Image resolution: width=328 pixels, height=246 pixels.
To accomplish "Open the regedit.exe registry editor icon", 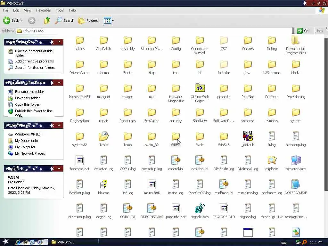I will 200,208.
